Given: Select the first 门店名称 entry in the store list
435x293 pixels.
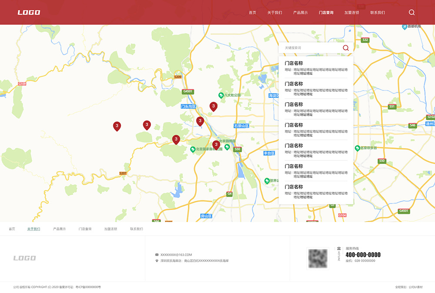Looking at the screenshot, I should (x=316, y=68).
